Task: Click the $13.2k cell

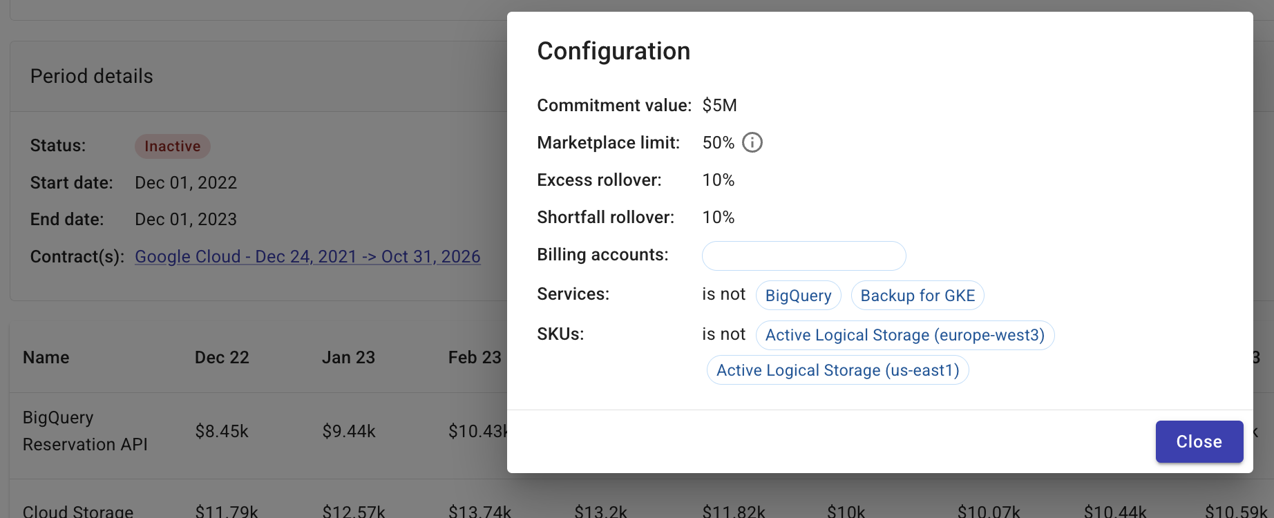Action: pos(601,512)
